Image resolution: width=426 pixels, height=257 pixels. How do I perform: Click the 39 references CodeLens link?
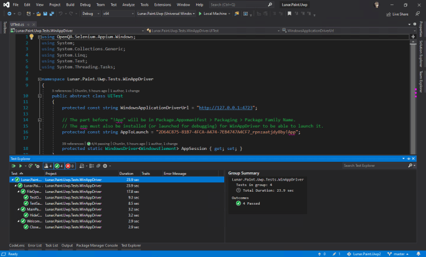pos(73,144)
